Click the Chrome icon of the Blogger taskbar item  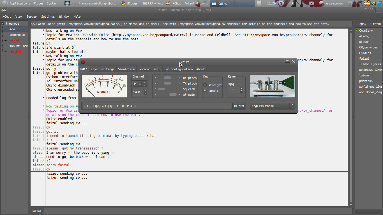(123, 3)
